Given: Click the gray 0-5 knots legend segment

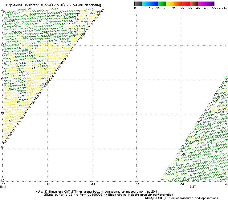Looking at the screenshot, I should click(x=138, y=4).
